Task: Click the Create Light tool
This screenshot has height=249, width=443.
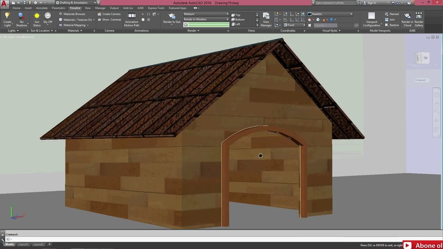Action: click(7, 19)
